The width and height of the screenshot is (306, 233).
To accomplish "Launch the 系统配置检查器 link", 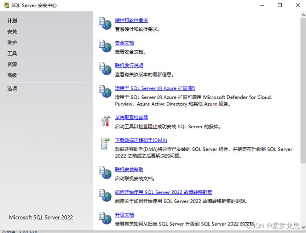I will [131, 118].
